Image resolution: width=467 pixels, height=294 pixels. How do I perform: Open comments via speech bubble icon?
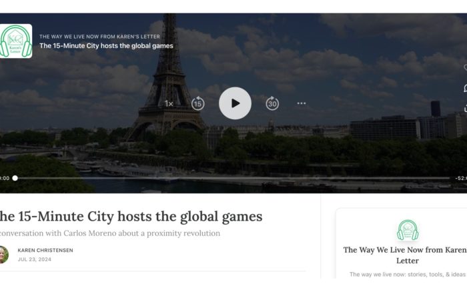pyautogui.click(x=465, y=88)
